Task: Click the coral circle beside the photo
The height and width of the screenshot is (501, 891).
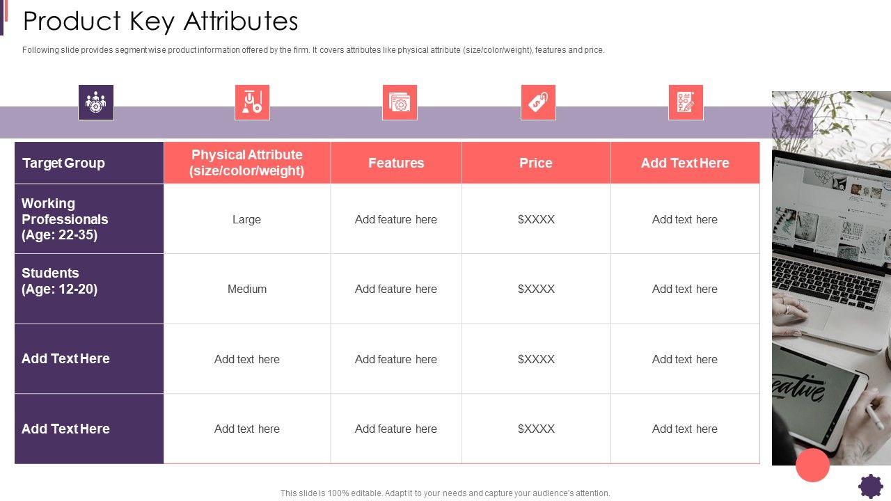Action: click(x=812, y=465)
